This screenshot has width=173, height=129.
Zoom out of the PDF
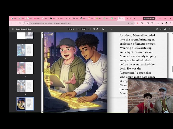tap(79, 29)
